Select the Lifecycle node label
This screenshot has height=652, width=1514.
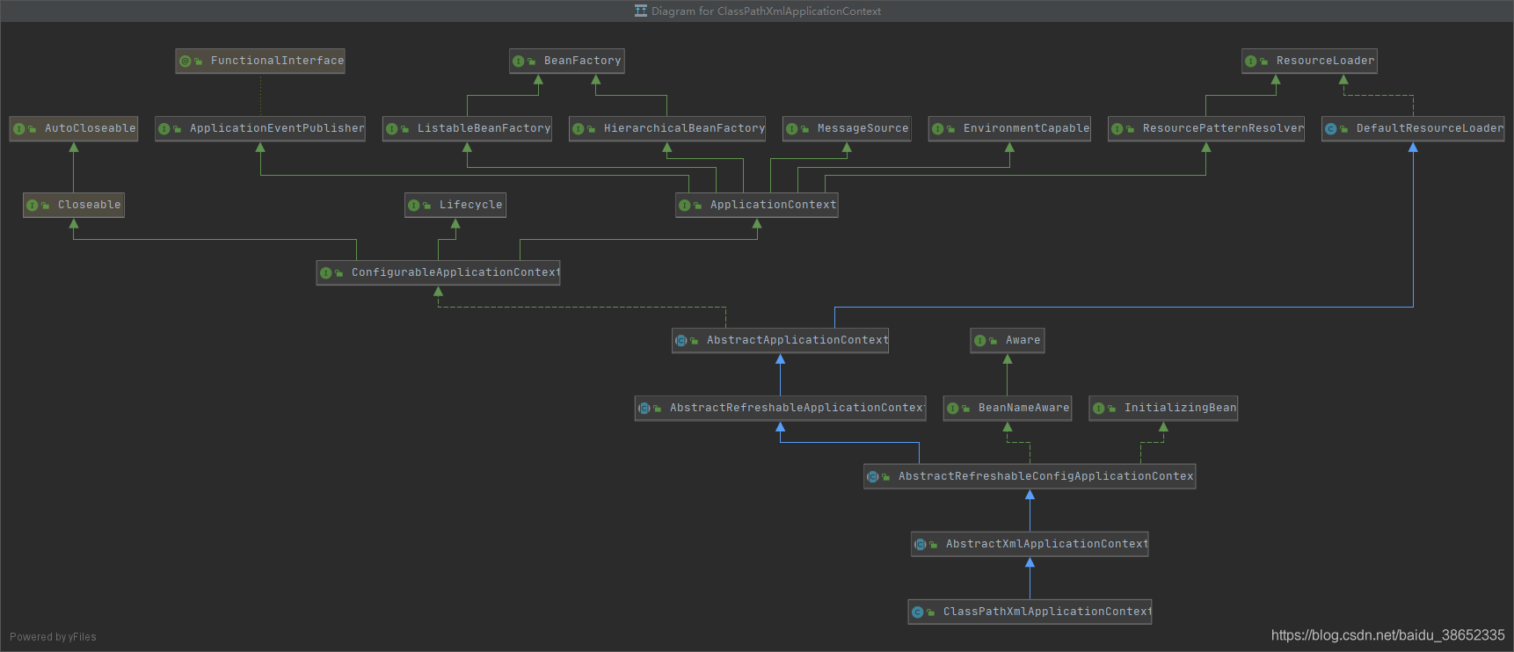pos(470,205)
